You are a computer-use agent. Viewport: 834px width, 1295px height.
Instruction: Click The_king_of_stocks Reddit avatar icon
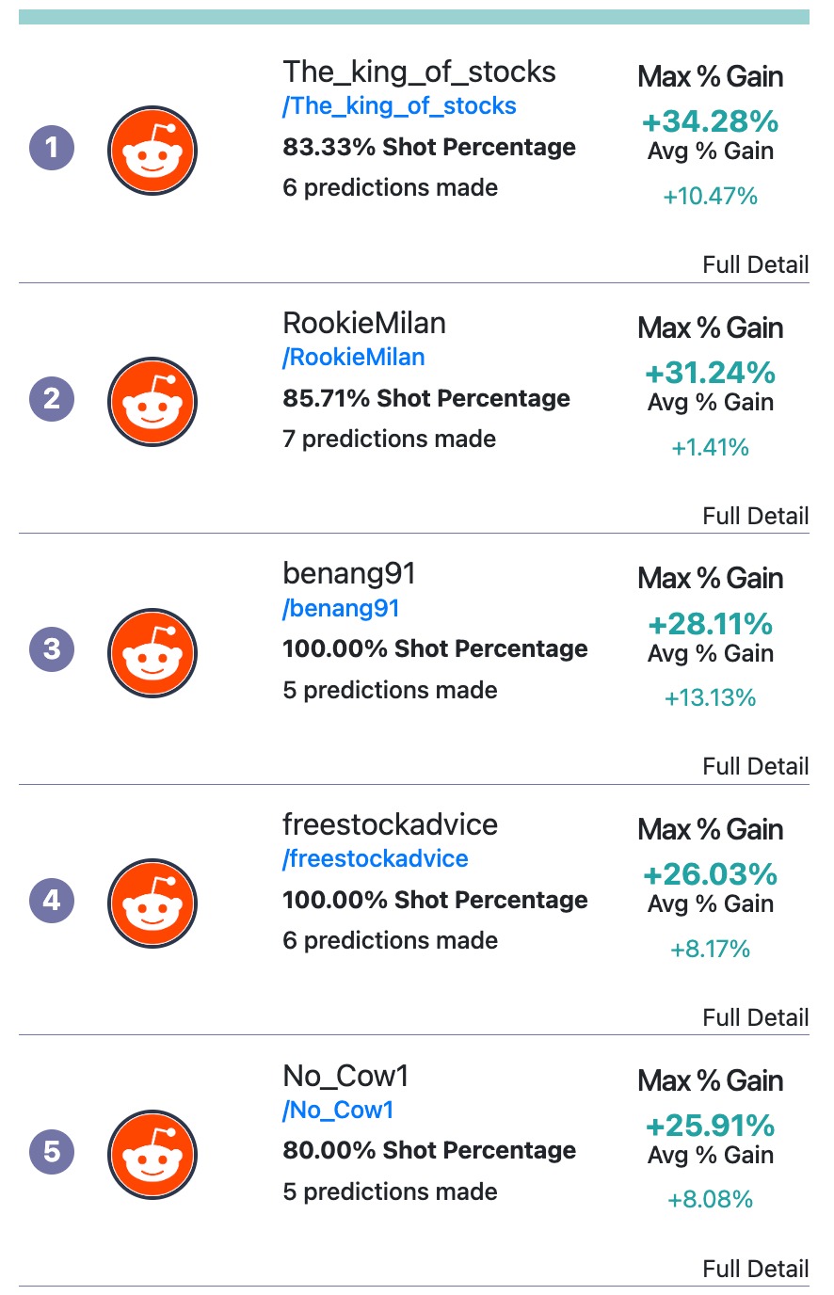pyautogui.click(x=152, y=151)
